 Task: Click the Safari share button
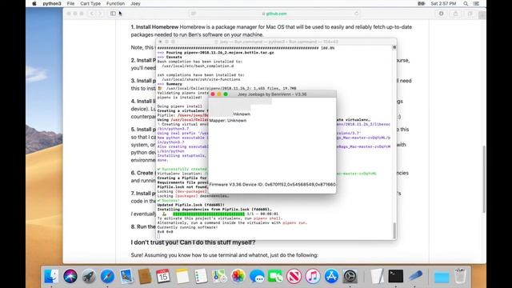(x=455, y=14)
